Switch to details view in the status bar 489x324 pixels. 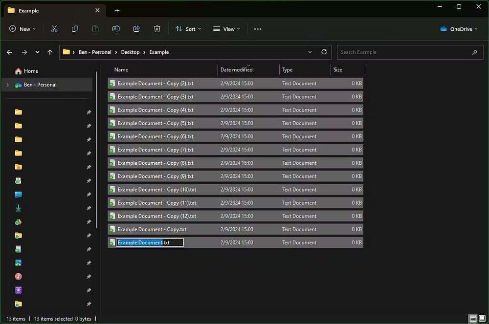click(474, 318)
